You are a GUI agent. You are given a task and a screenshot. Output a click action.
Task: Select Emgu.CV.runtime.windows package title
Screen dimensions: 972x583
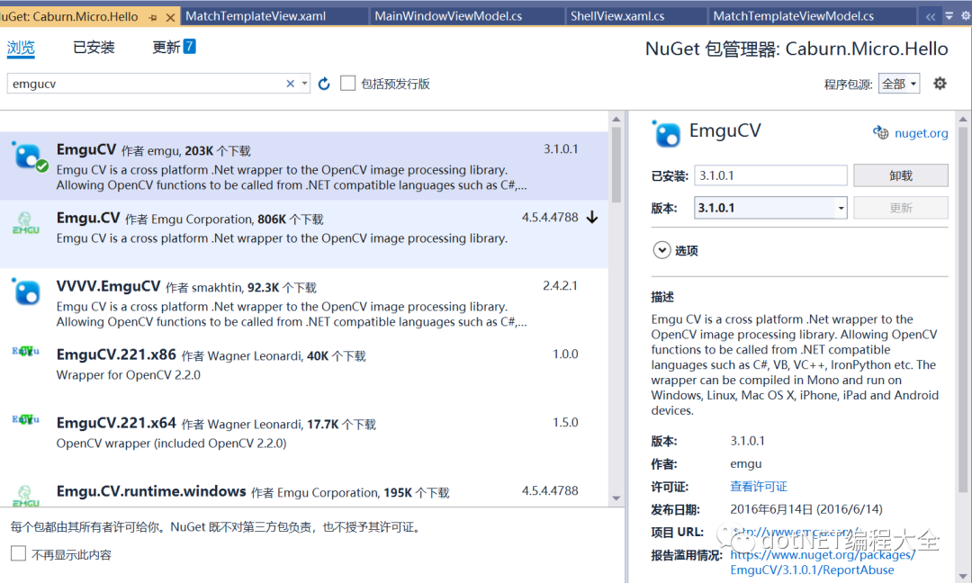tap(151, 491)
